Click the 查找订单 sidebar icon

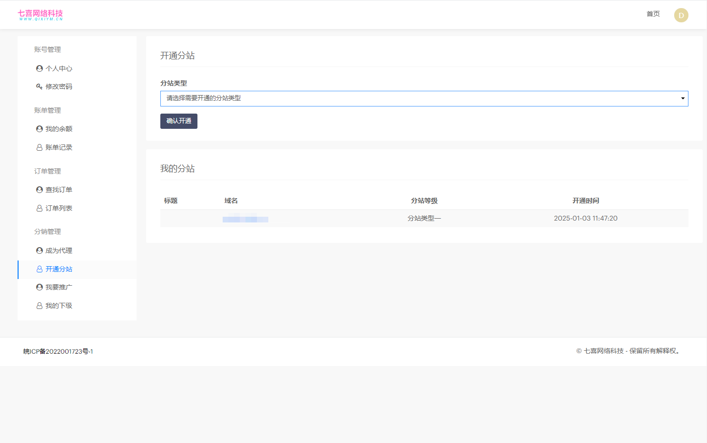pyautogui.click(x=39, y=190)
